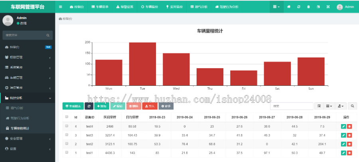
Task: Click the magnifier icon in the sidebar menu search
Action: tap(48, 35)
